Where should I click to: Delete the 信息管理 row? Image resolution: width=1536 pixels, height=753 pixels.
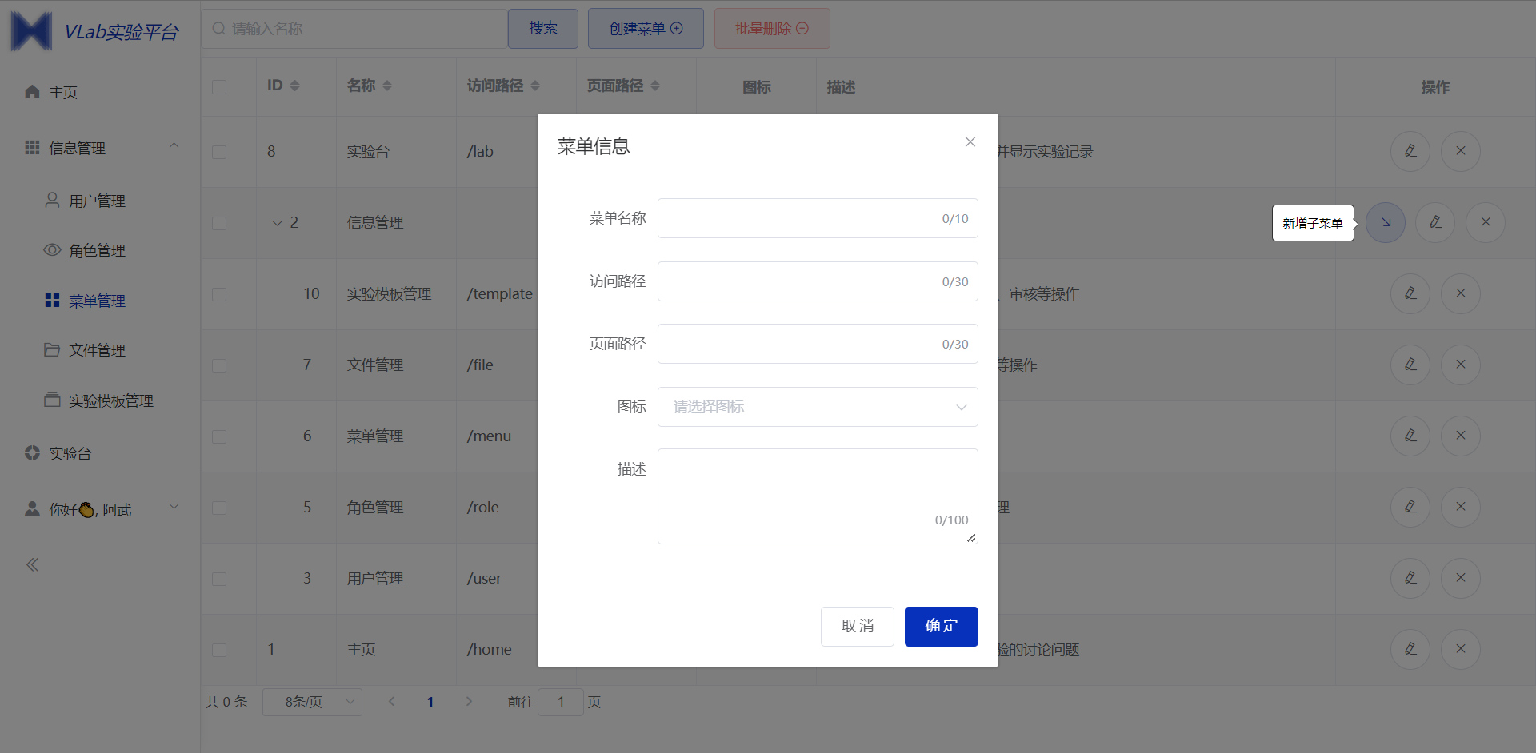pos(1486,222)
